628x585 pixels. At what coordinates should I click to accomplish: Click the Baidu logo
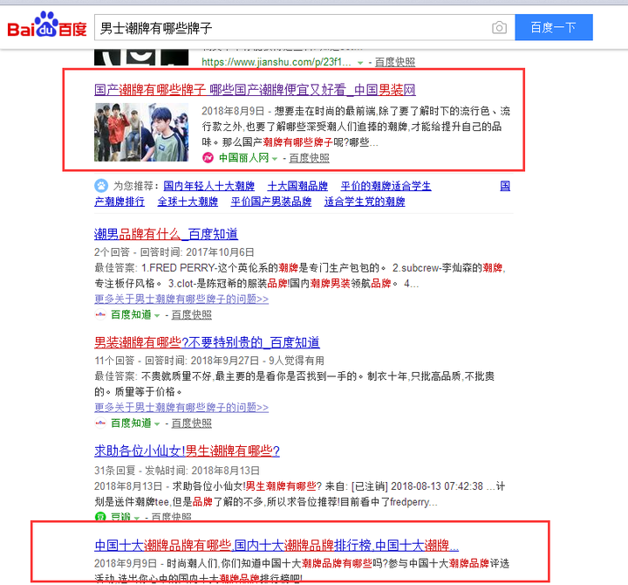[x=47, y=24]
